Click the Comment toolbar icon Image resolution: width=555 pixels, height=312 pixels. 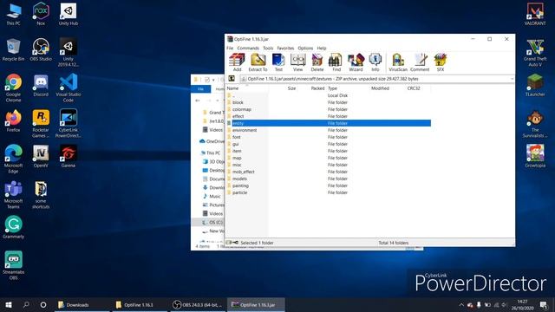(420, 62)
